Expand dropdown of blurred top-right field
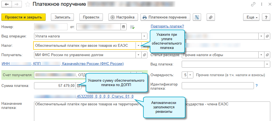The height and width of the screenshot is (121, 273). click(261, 36)
